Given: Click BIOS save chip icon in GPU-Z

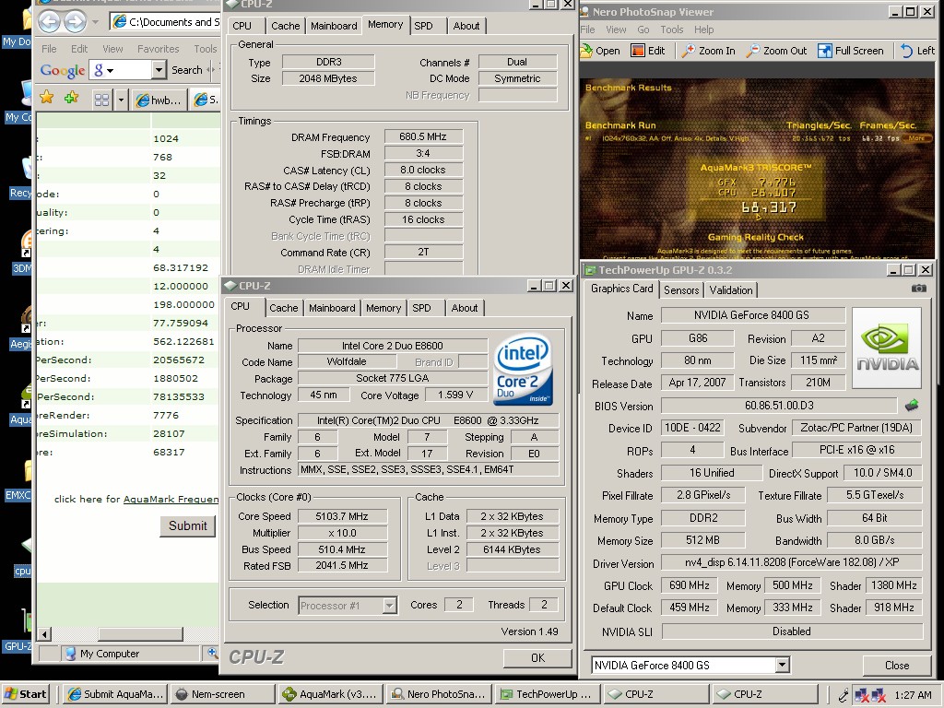Looking at the screenshot, I should 912,406.
